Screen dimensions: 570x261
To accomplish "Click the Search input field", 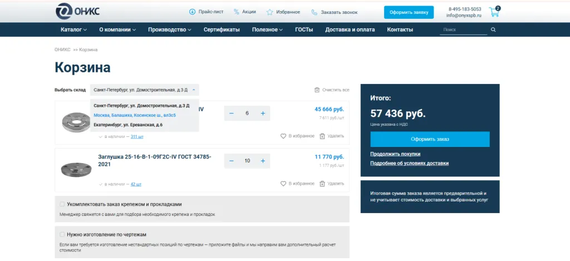I will (463, 29).
